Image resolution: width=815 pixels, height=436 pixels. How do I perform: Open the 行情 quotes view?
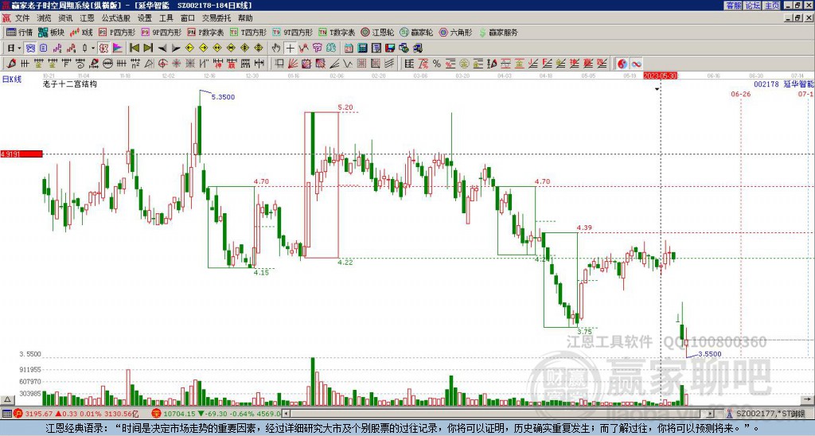(19, 32)
